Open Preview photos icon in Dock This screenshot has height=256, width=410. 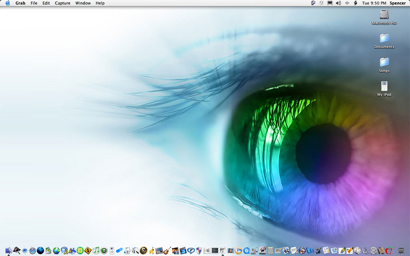(286, 251)
